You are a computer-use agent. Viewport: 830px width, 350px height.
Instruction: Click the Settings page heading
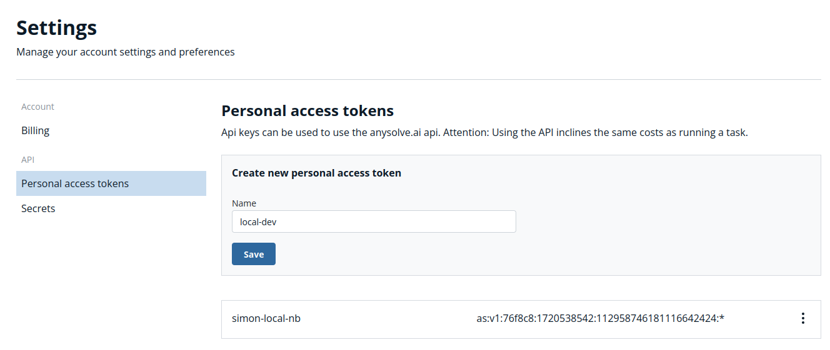pyautogui.click(x=56, y=27)
